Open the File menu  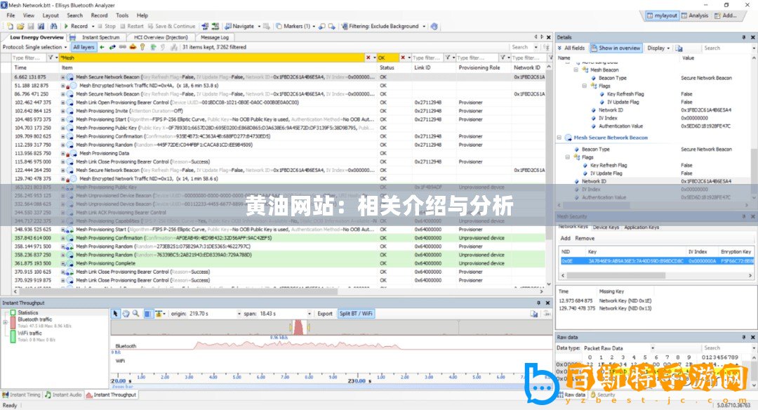coord(11,15)
